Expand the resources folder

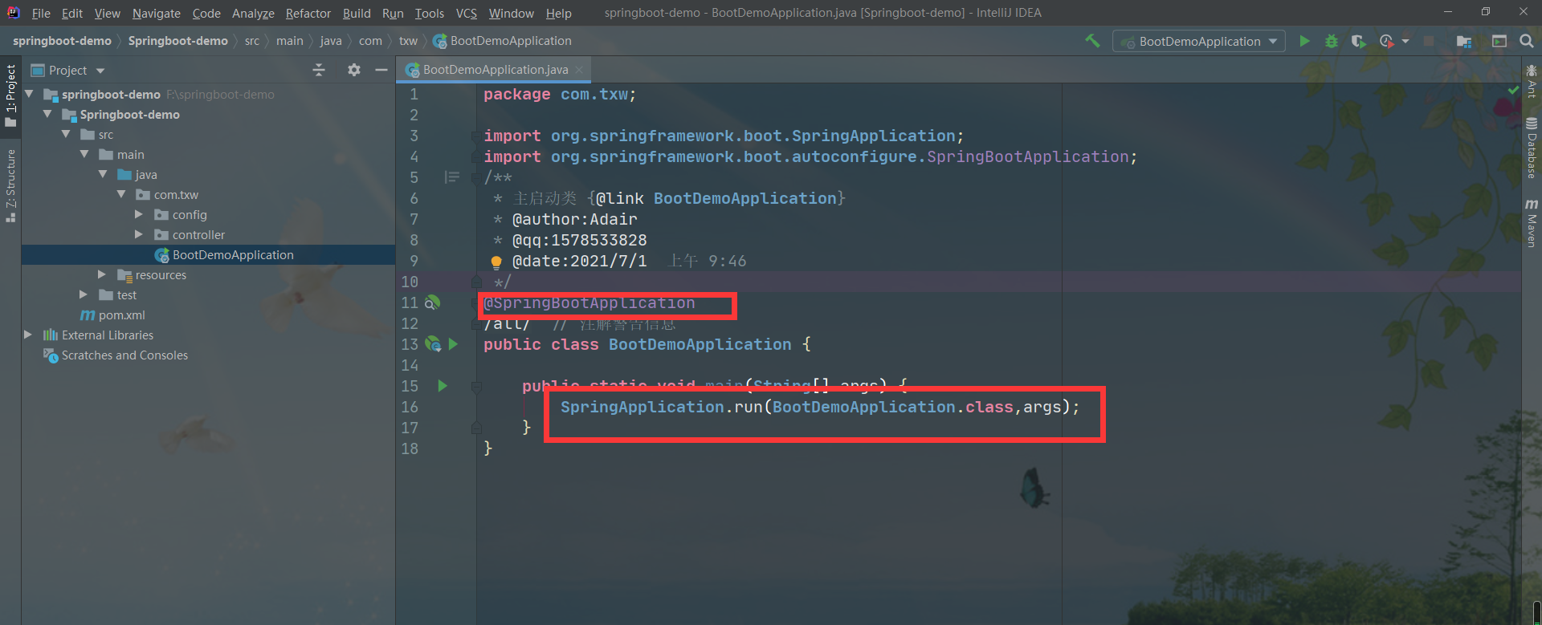[x=102, y=274]
